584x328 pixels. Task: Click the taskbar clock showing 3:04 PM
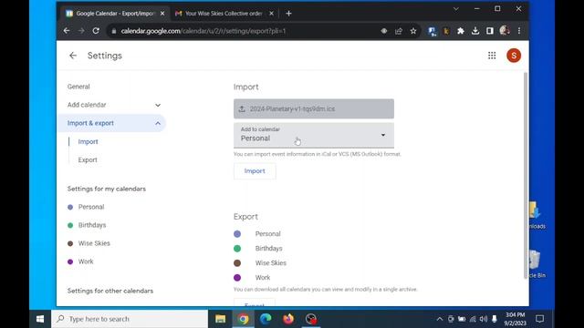[515, 319]
